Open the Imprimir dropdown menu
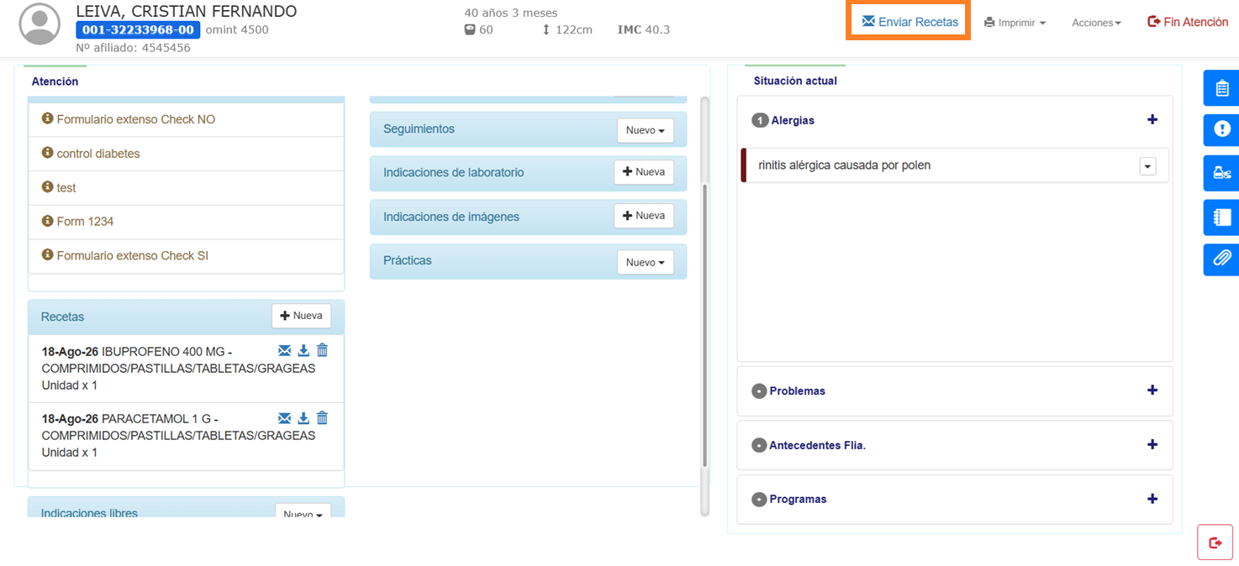The height and width of the screenshot is (566, 1239). [1015, 23]
